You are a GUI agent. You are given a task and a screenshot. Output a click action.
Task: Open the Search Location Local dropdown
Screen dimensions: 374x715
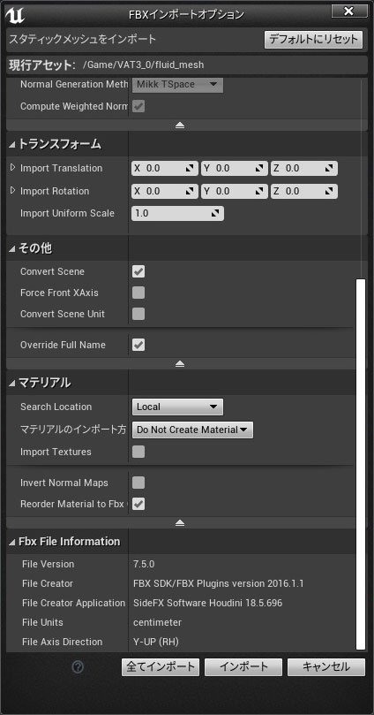click(x=177, y=407)
